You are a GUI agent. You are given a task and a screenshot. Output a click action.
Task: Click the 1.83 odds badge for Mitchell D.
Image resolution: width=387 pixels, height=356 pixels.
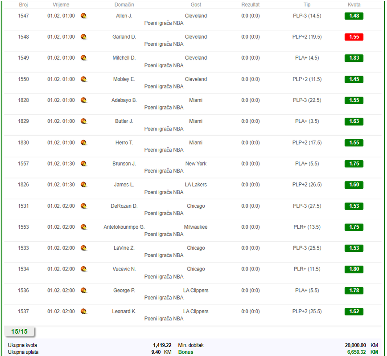pos(354,58)
